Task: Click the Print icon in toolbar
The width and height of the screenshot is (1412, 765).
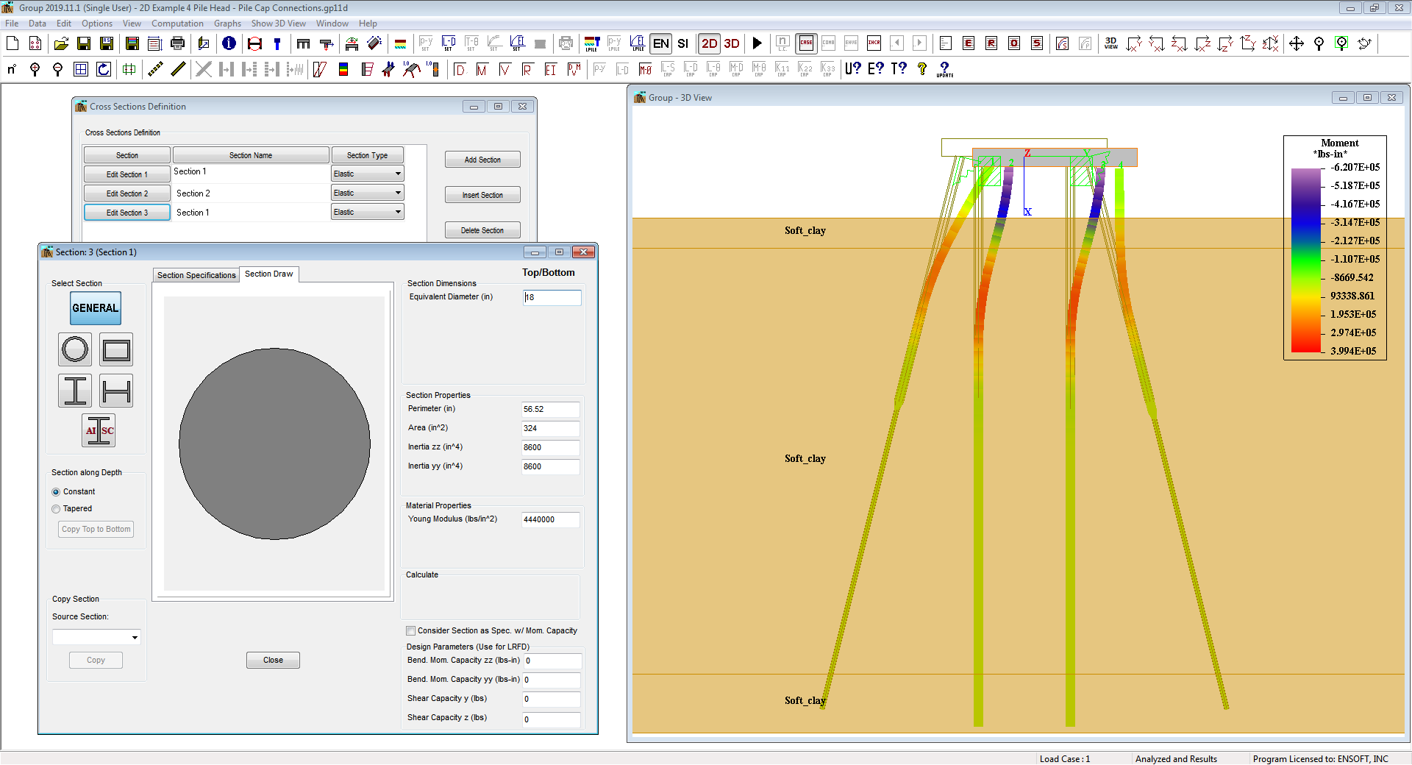Action: tap(177, 43)
